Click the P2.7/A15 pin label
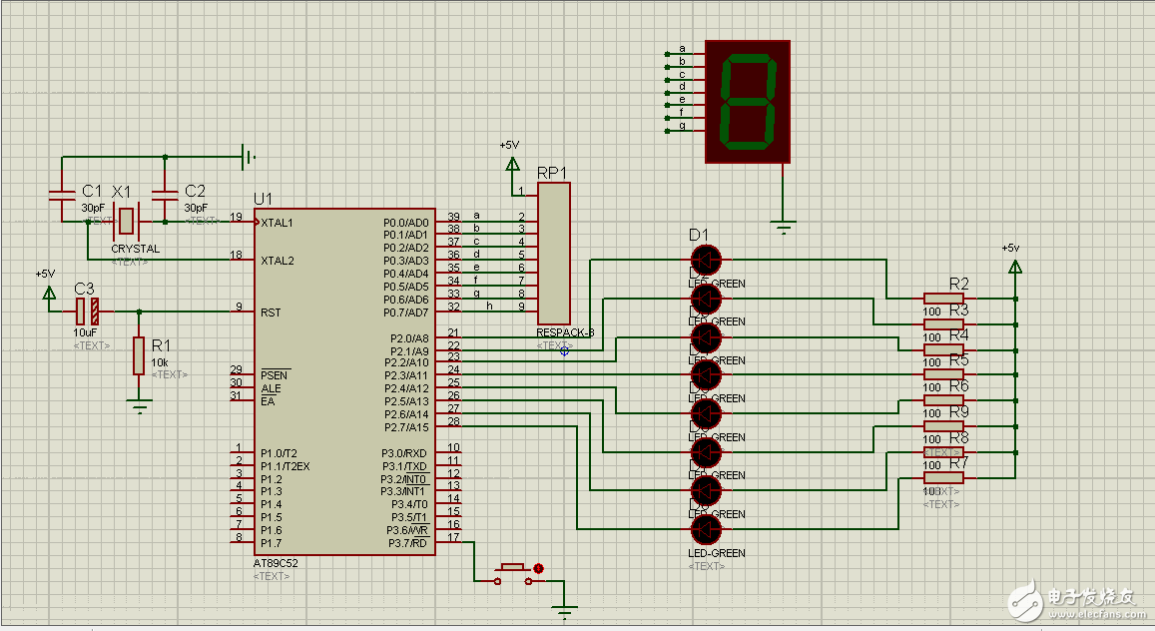1155x631 pixels. (x=406, y=427)
